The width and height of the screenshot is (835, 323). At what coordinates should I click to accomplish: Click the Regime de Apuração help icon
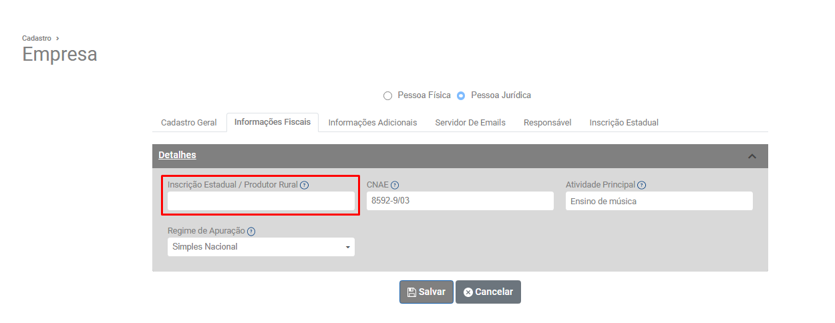click(251, 232)
